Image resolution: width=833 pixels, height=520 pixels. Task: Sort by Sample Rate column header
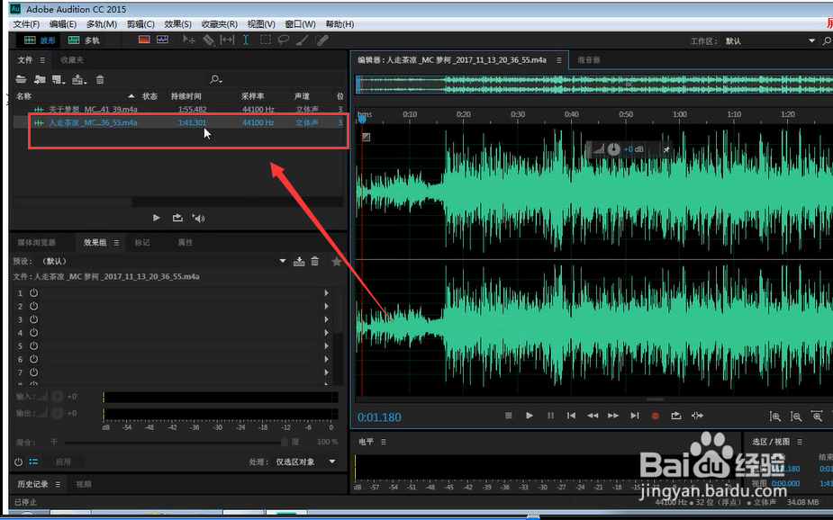[x=253, y=96]
